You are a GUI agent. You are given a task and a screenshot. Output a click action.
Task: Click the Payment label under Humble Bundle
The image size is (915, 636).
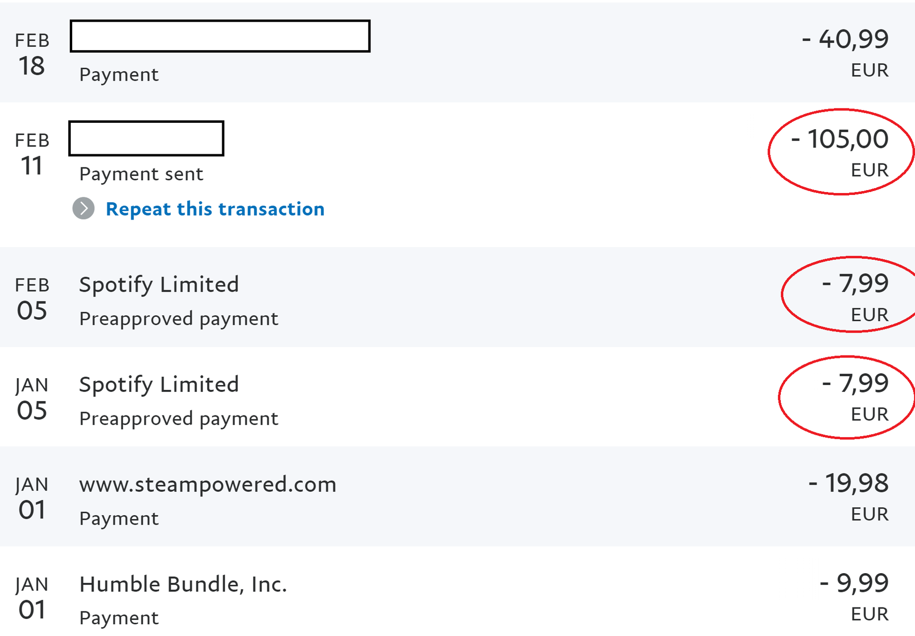click(119, 618)
